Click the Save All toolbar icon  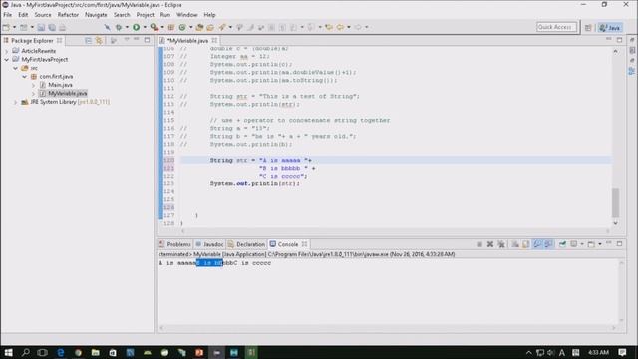coord(52,27)
